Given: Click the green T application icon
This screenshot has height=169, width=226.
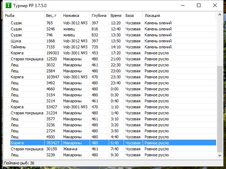Looking at the screenshot, I should tap(9, 5).
